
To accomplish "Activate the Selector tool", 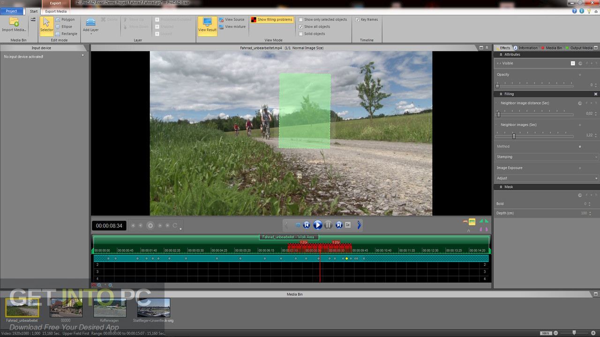I will [46, 26].
